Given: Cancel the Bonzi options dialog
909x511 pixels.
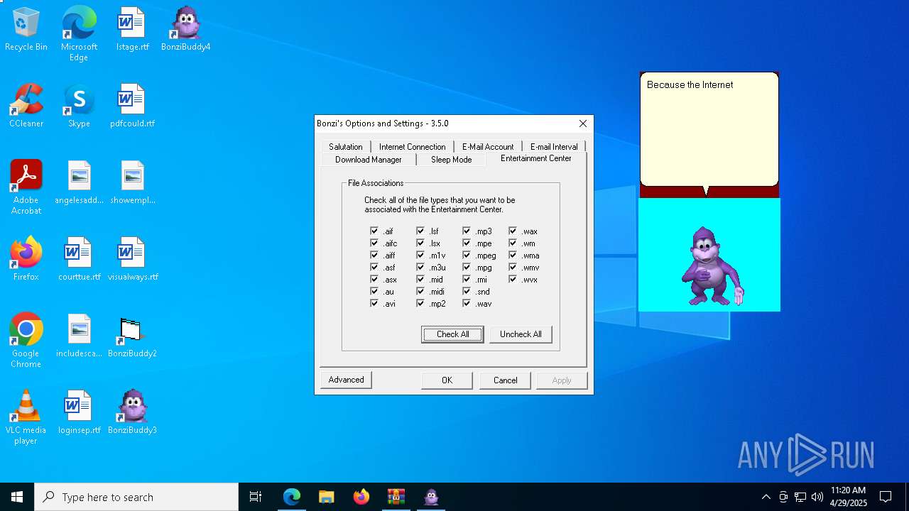Looking at the screenshot, I should click(505, 380).
